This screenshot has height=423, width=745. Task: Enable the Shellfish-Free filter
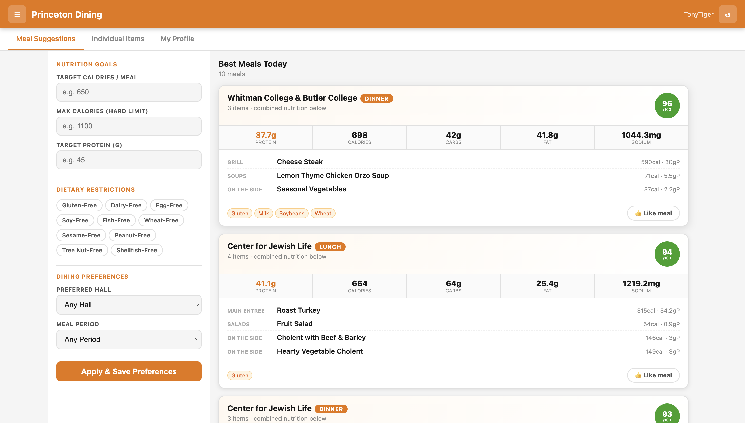pos(137,250)
